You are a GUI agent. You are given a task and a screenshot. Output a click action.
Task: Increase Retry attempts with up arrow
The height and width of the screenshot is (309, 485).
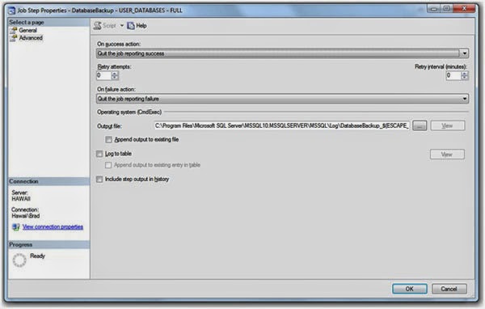click(x=115, y=74)
